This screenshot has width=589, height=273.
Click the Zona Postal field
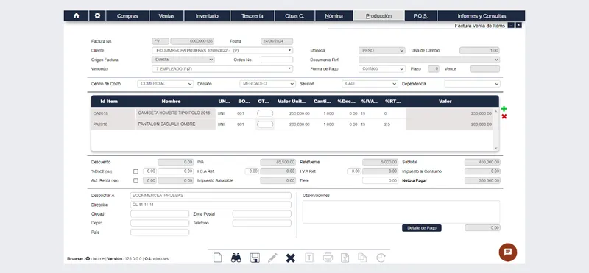262,214
